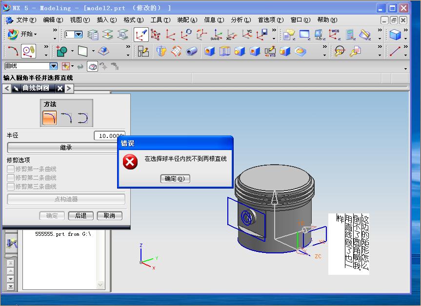Select the WCS Dynamics icon

click(156, 35)
